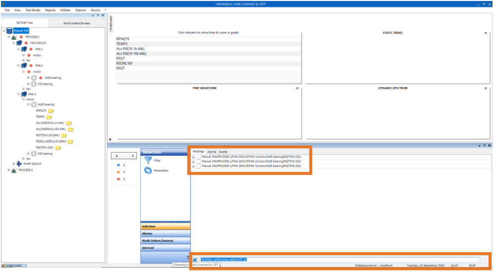Open the Utilities menu
494x272 pixels.
[x=65, y=10]
